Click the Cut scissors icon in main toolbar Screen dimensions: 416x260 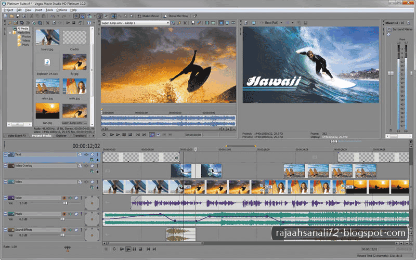click(x=31, y=16)
